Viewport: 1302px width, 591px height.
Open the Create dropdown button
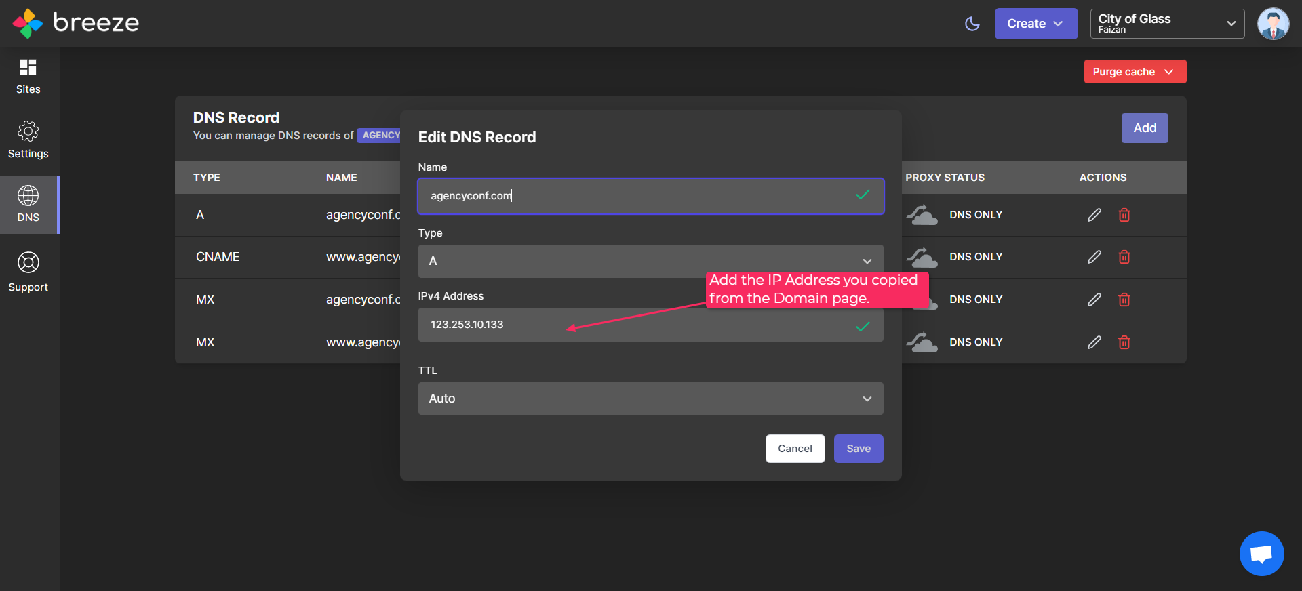(x=1035, y=24)
